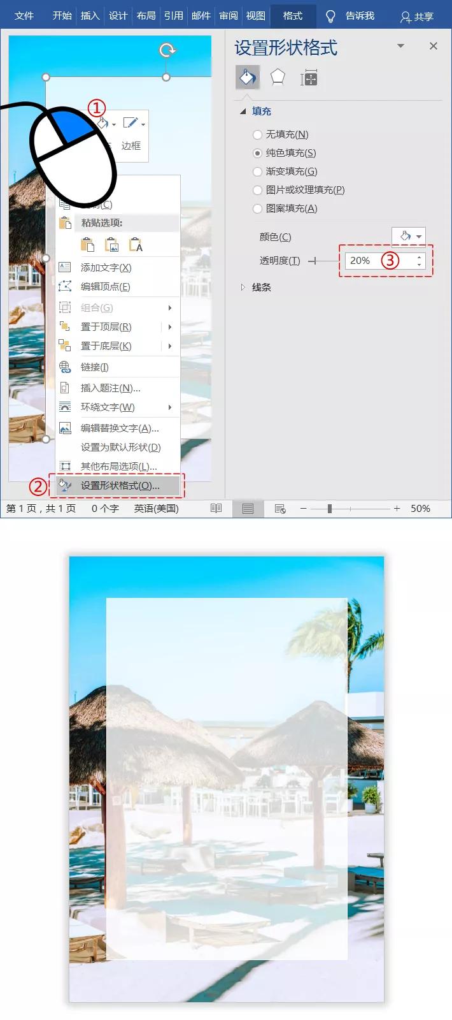Screen dimensions: 452x1020
Task: Open the task pane options dropdown arrow
Action: [400, 46]
